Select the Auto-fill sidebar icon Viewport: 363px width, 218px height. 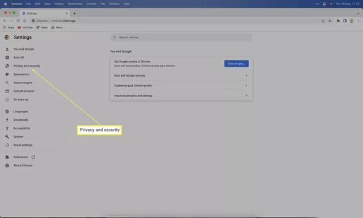[7, 57]
